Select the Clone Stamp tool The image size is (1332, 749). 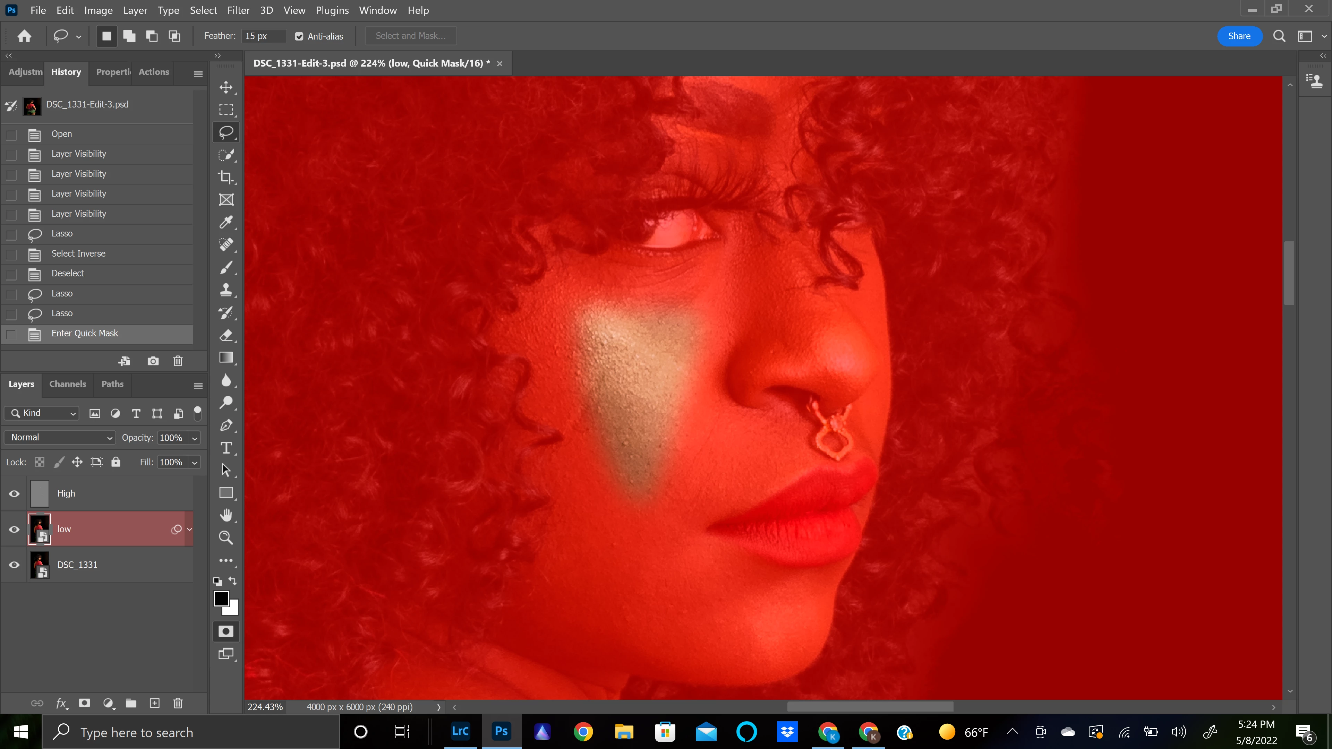tap(226, 290)
